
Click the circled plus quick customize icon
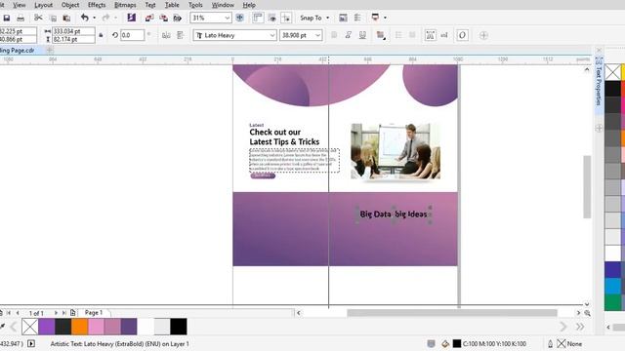click(x=483, y=35)
